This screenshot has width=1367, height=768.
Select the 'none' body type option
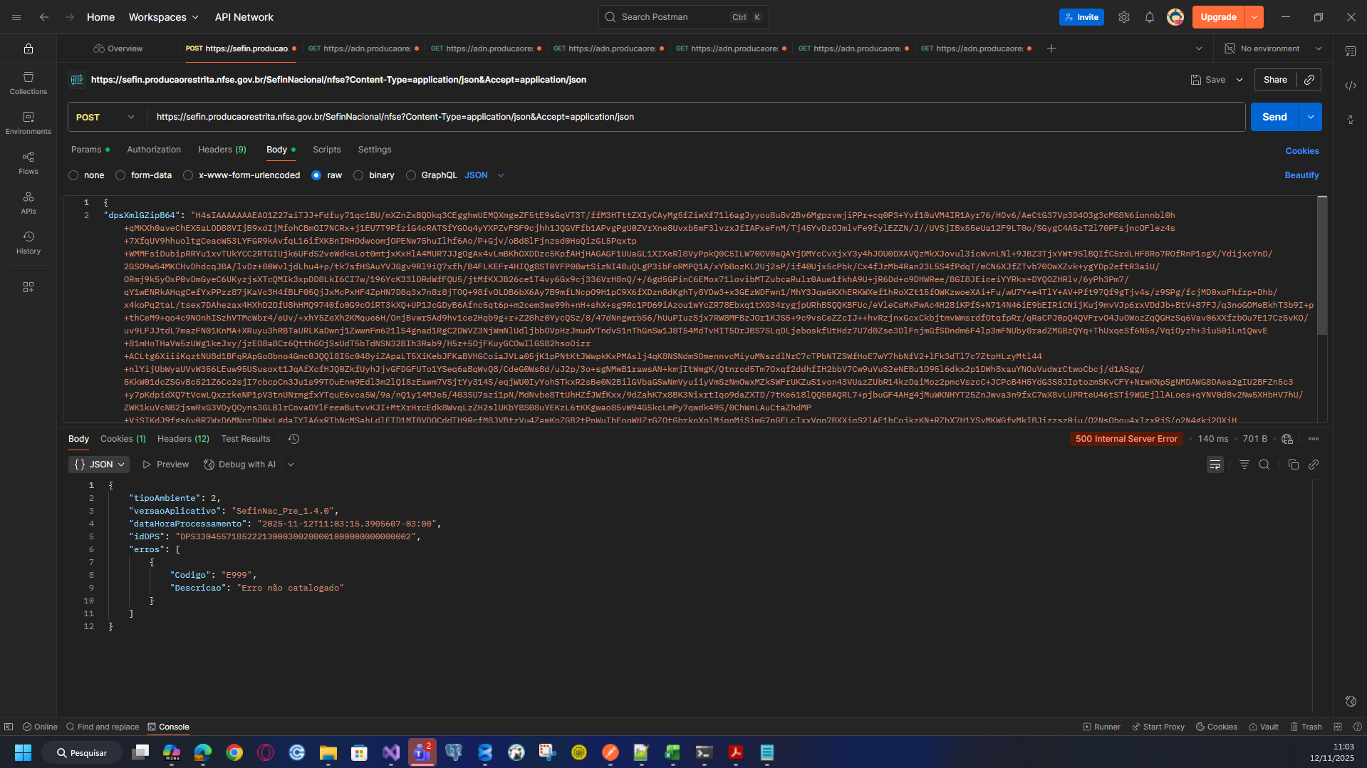[x=73, y=175]
